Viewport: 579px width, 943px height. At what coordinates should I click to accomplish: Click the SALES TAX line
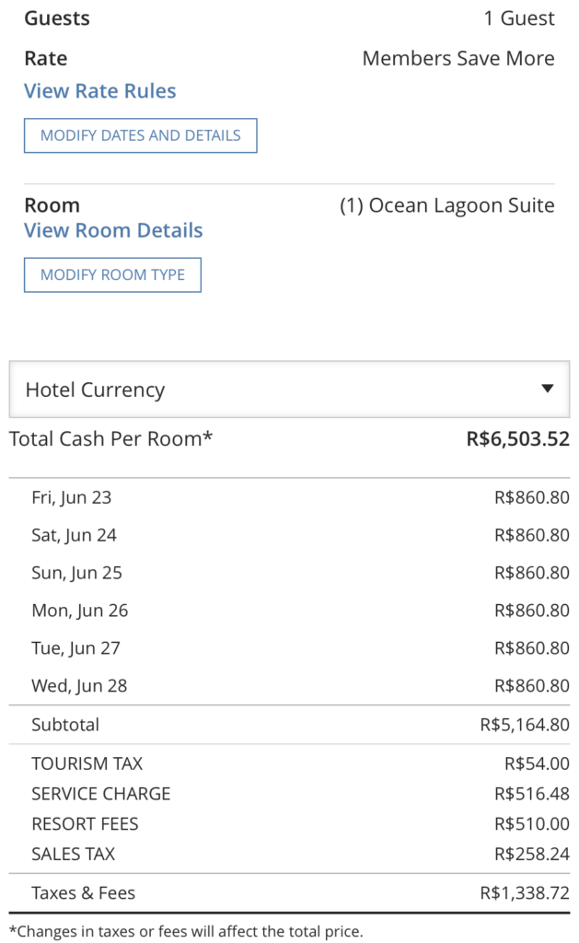[x=289, y=854]
